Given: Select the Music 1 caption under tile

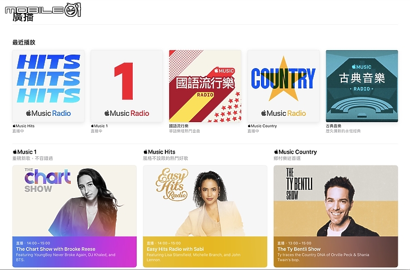Looking at the screenshot, I should (100, 126).
